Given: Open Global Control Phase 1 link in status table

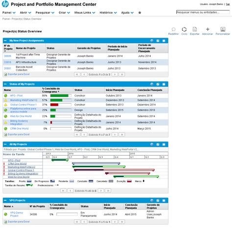Looking at the screenshot, I should tap(23, 105).
